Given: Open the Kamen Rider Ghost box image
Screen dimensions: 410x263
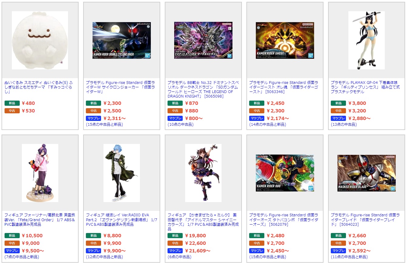Looking at the screenshot, I should point(285,40).
